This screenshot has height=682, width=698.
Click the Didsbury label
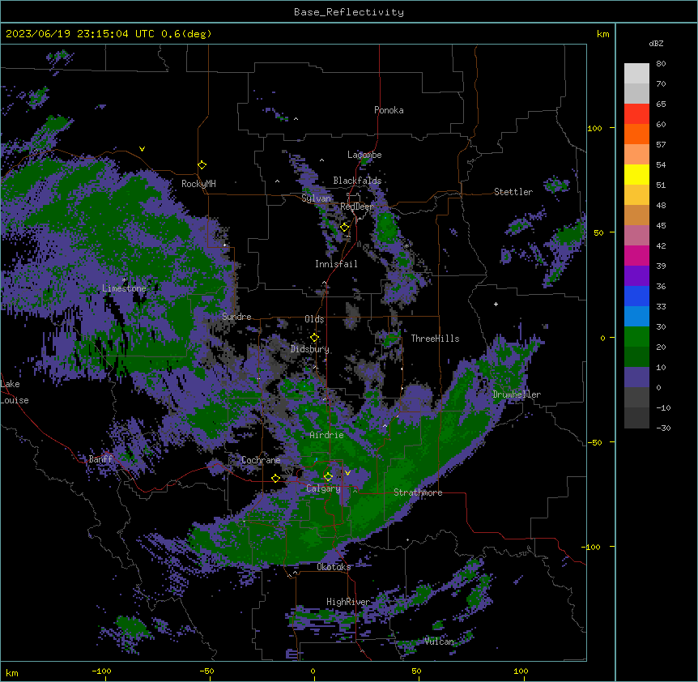point(310,349)
